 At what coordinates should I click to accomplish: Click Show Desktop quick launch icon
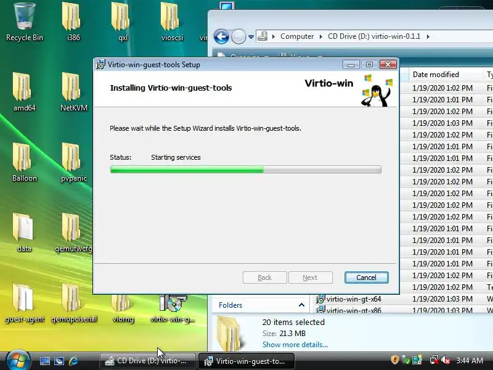(x=44, y=361)
